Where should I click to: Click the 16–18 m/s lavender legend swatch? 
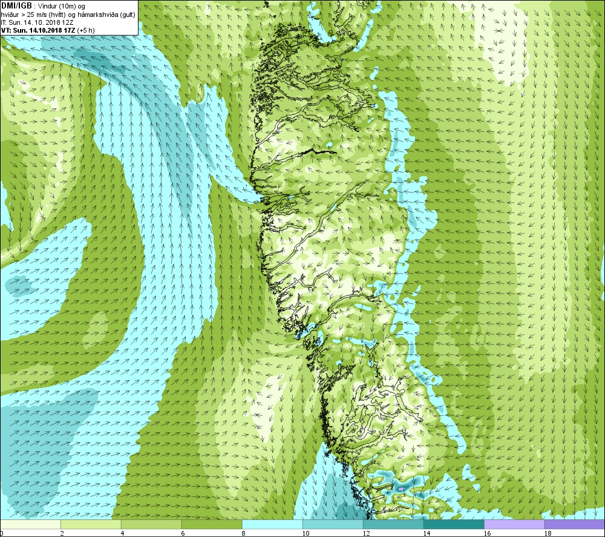(514, 524)
